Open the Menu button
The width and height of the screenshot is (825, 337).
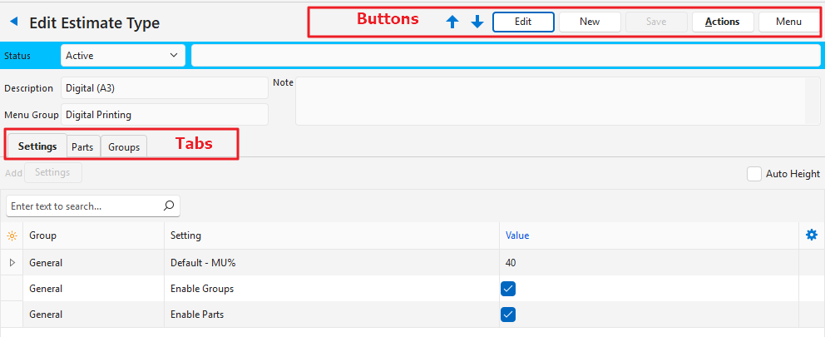788,22
